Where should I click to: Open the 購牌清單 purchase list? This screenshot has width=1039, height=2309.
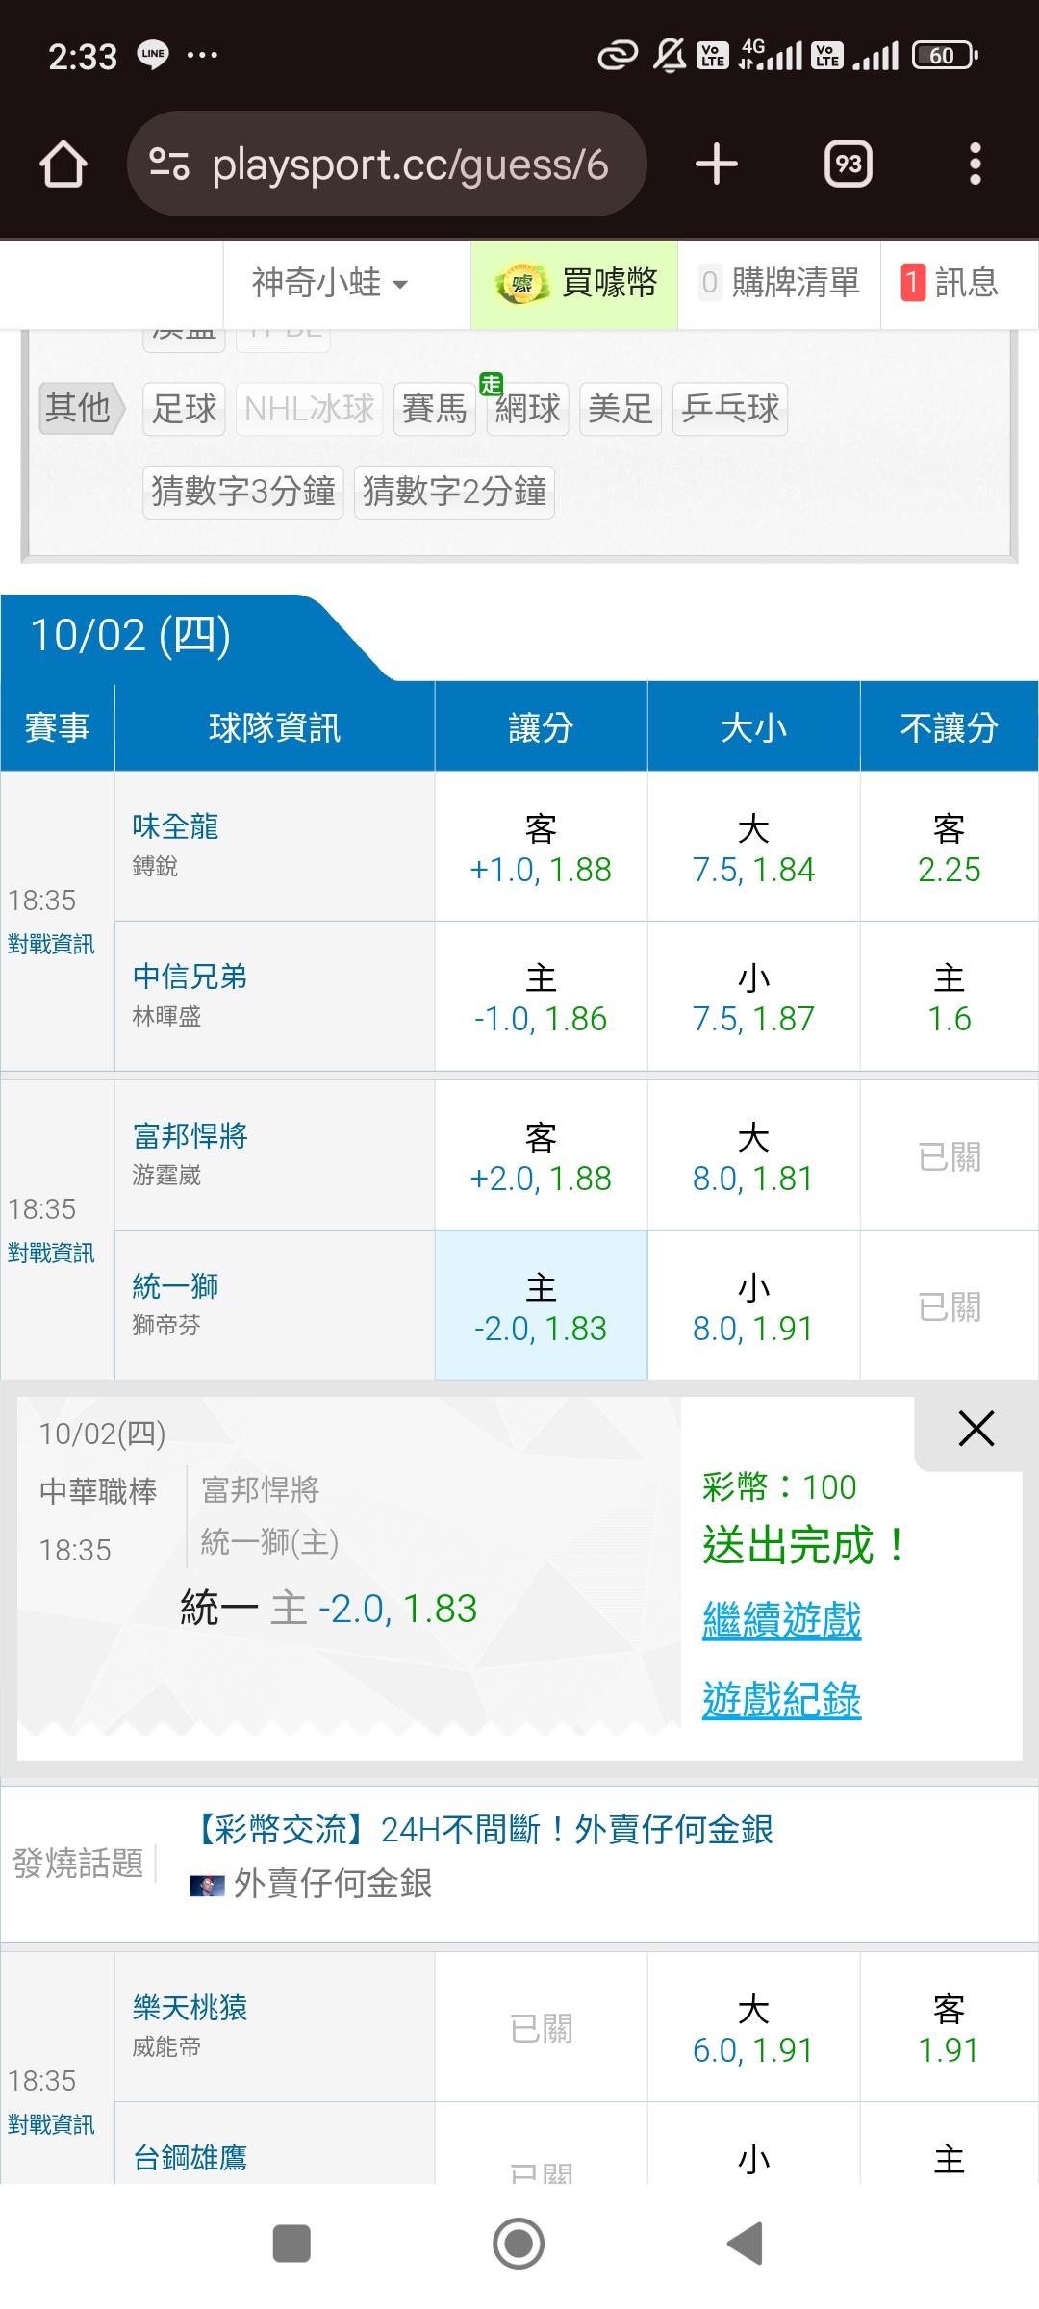point(779,283)
